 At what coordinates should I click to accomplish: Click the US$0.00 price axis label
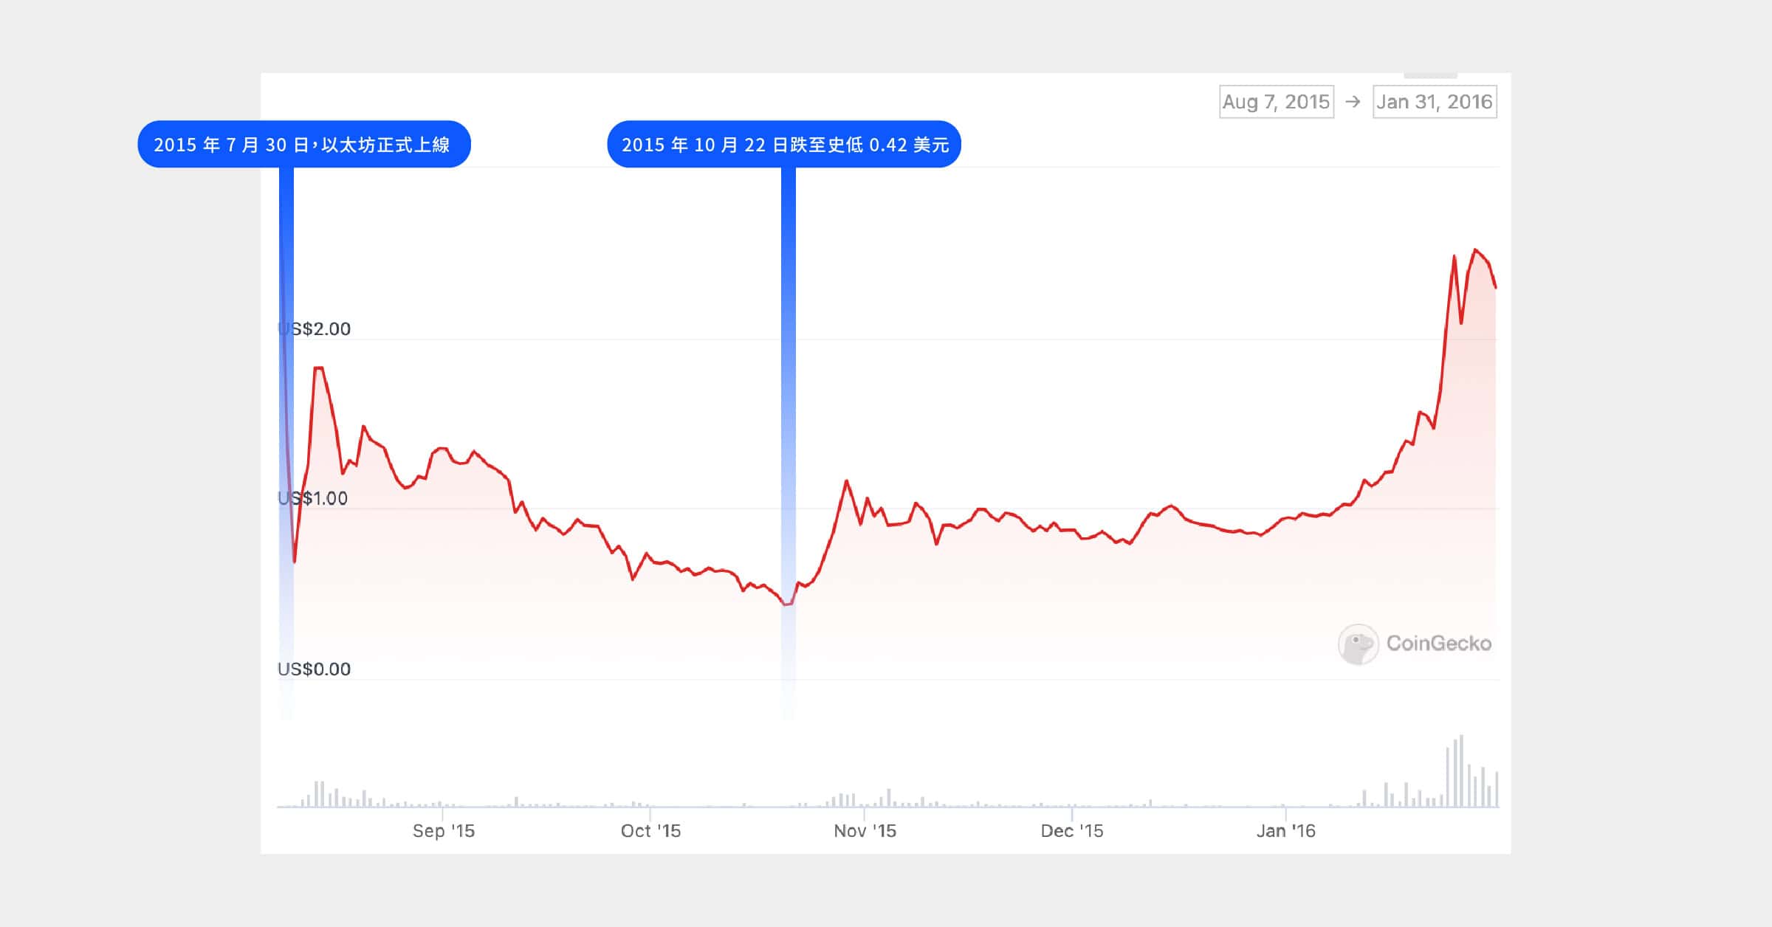tap(314, 669)
